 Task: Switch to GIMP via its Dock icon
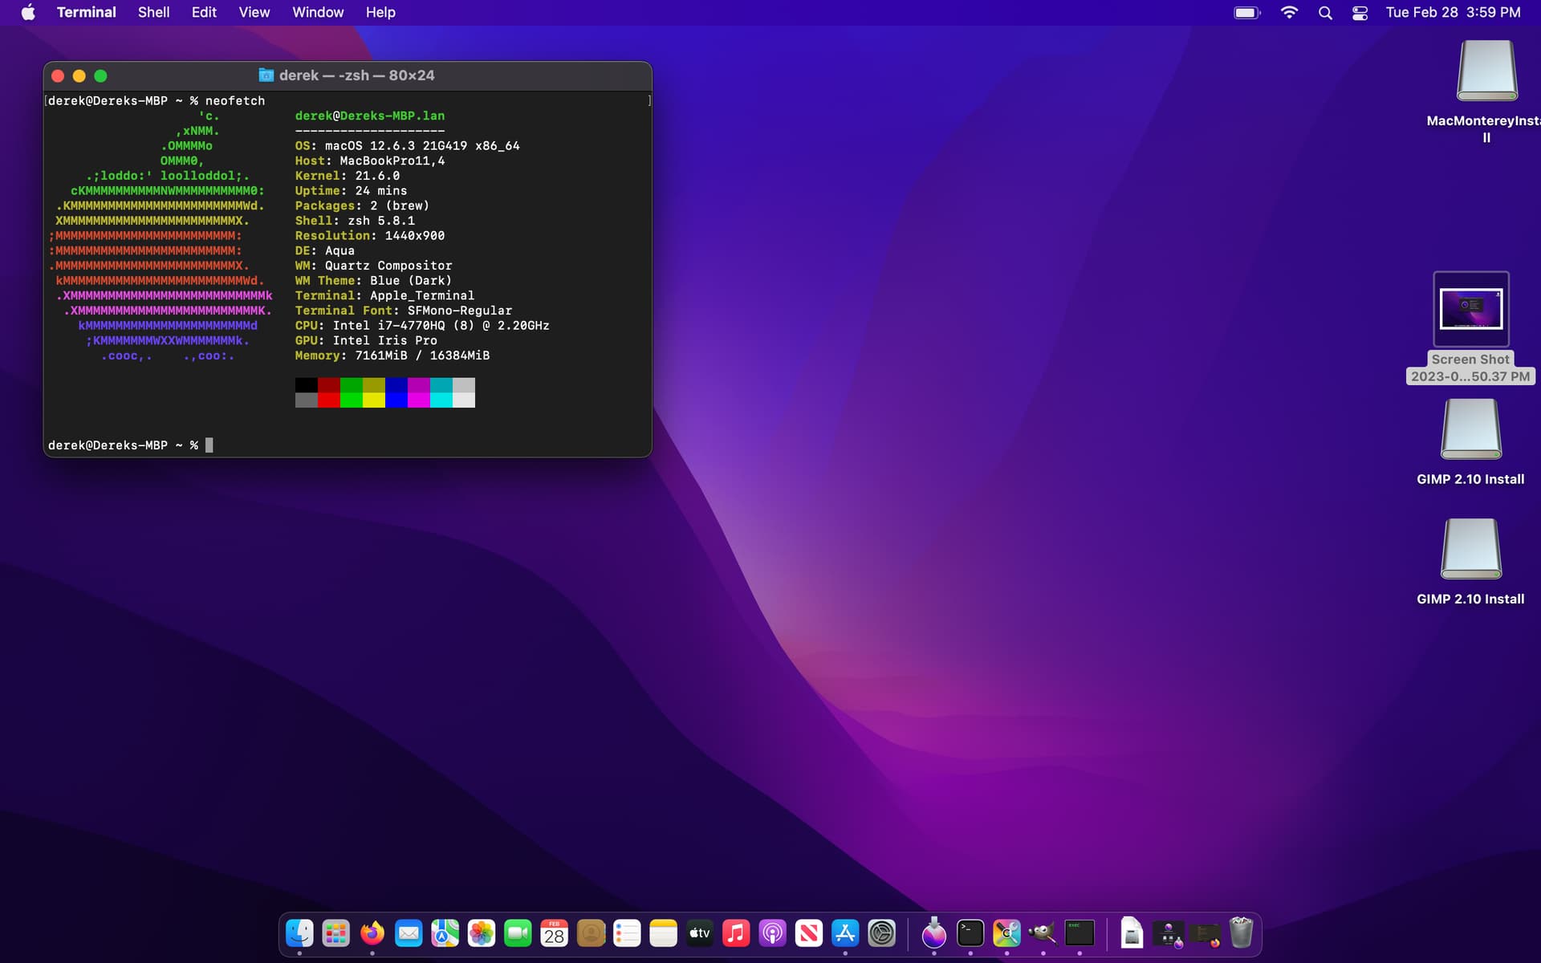pyautogui.click(x=1043, y=933)
